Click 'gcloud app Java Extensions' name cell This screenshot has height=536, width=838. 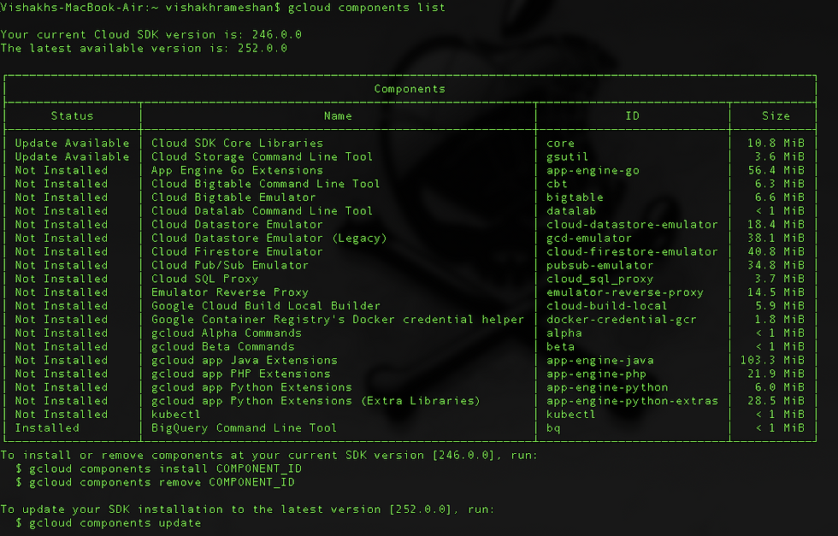(245, 361)
